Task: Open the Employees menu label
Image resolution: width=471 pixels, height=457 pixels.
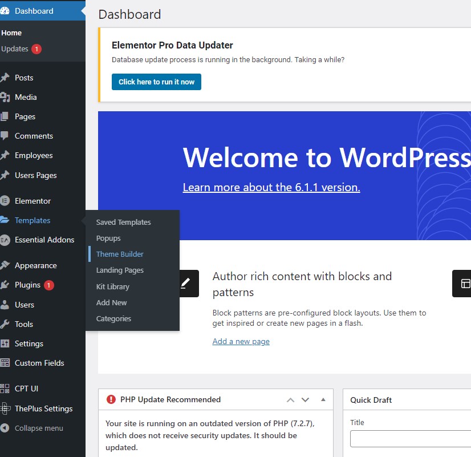Action: pos(34,155)
